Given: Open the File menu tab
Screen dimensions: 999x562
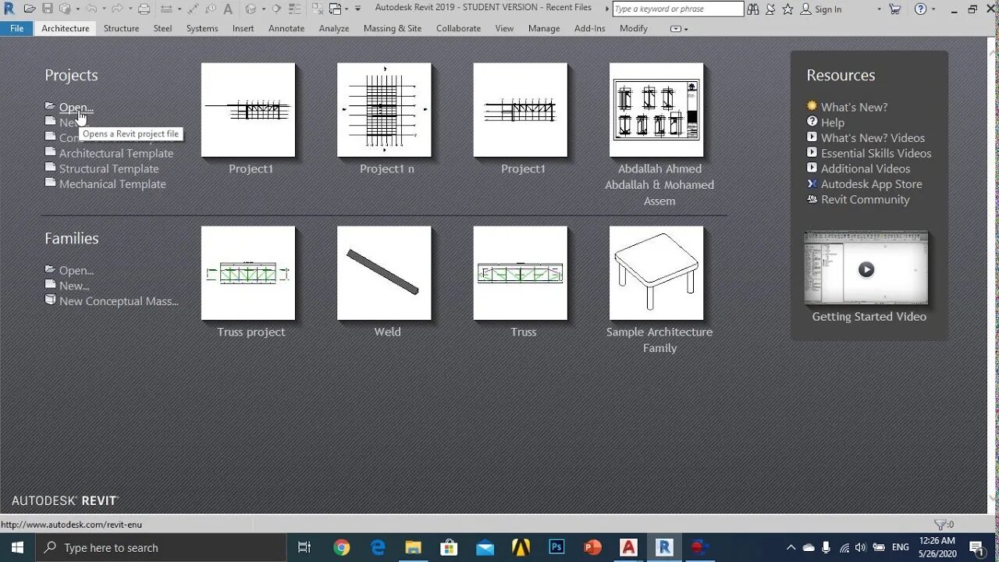Looking at the screenshot, I should tap(16, 28).
